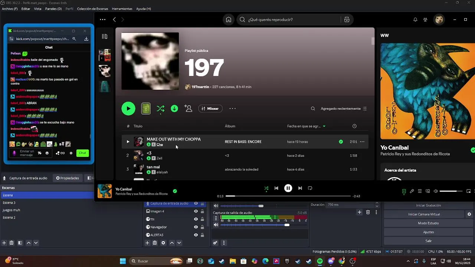Open the artist link Zell
This screenshot has height=267, width=475.
[x=159, y=158]
